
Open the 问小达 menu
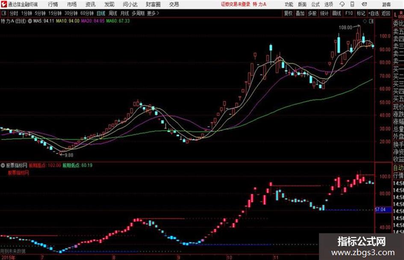(130, 4)
